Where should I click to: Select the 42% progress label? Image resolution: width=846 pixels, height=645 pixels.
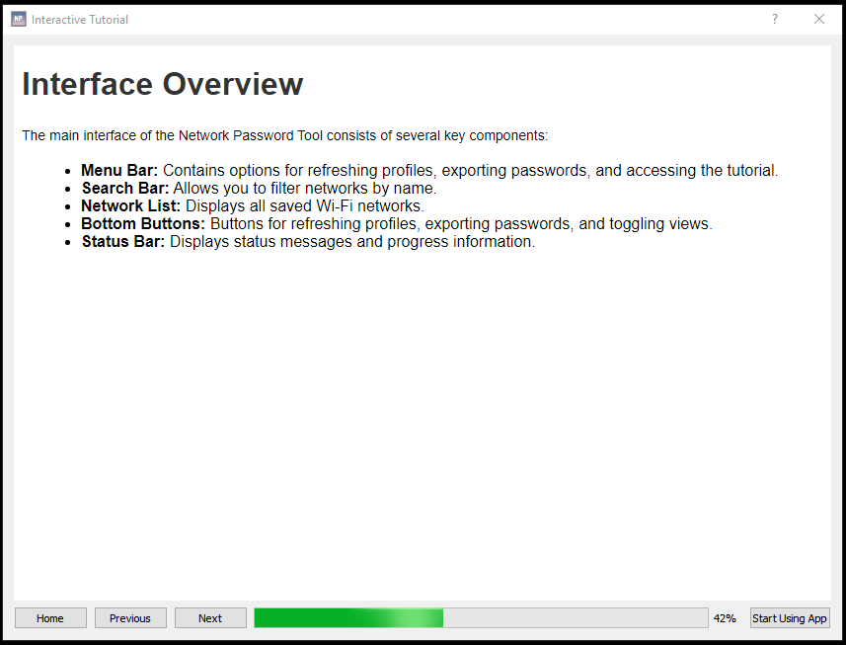pos(725,618)
